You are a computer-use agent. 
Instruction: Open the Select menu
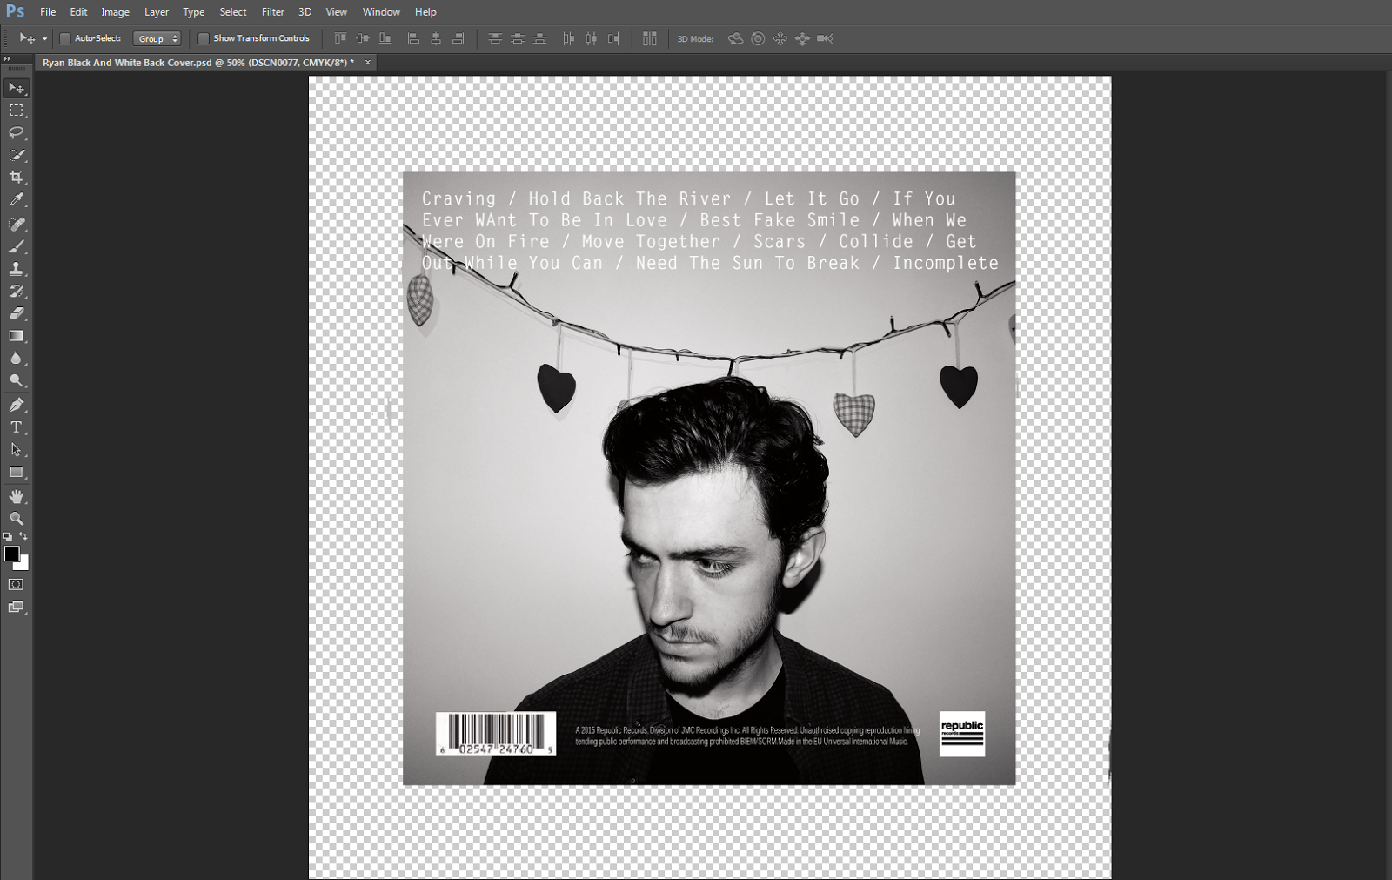[233, 11]
